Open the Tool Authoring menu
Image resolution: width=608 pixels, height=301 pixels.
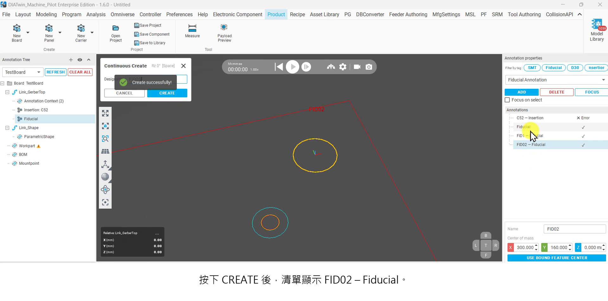[524, 15]
